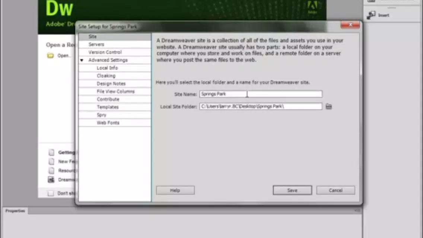The width and height of the screenshot is (423, 238).
Task: Click into the Site Name field
Action: pos(261,94)
